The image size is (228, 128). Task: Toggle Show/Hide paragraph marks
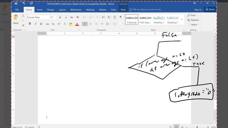pyautogui.click(x=121, y=17)
